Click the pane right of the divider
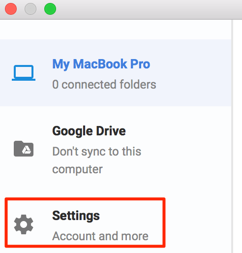 pos(238,136)
